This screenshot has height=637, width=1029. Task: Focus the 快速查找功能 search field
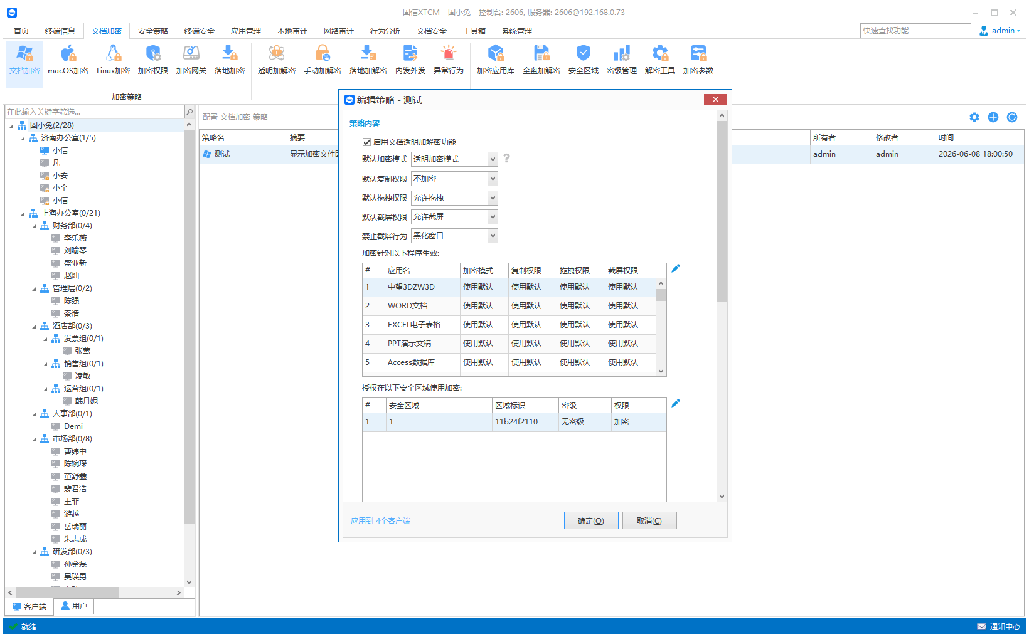(x=915, y=31)
